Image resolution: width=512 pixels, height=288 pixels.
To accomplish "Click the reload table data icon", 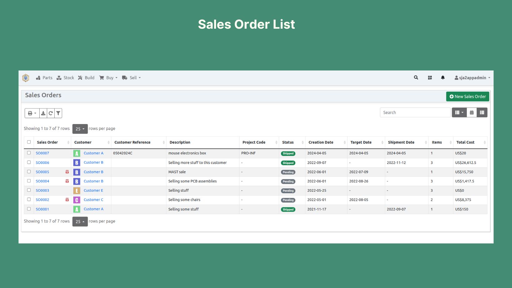I will pyautogui.click(x=51, y=113).
